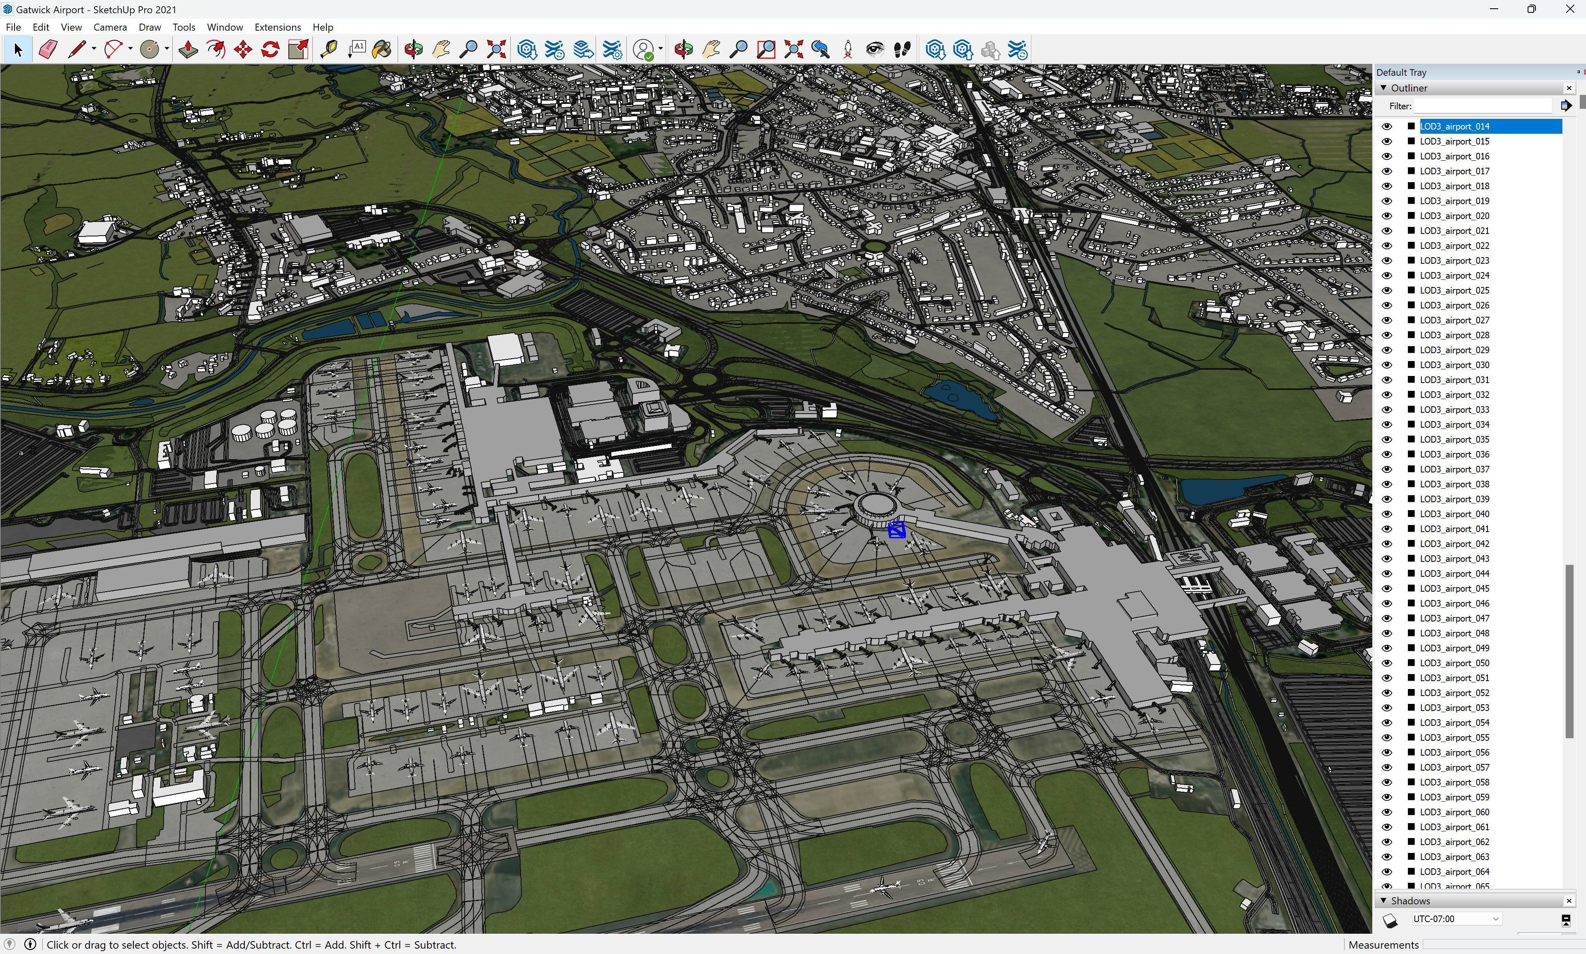Image resolution: width=1586 pixels, height=954 pixels.
Task: Choose the Position Camera tool
Action: click(848, 50)
